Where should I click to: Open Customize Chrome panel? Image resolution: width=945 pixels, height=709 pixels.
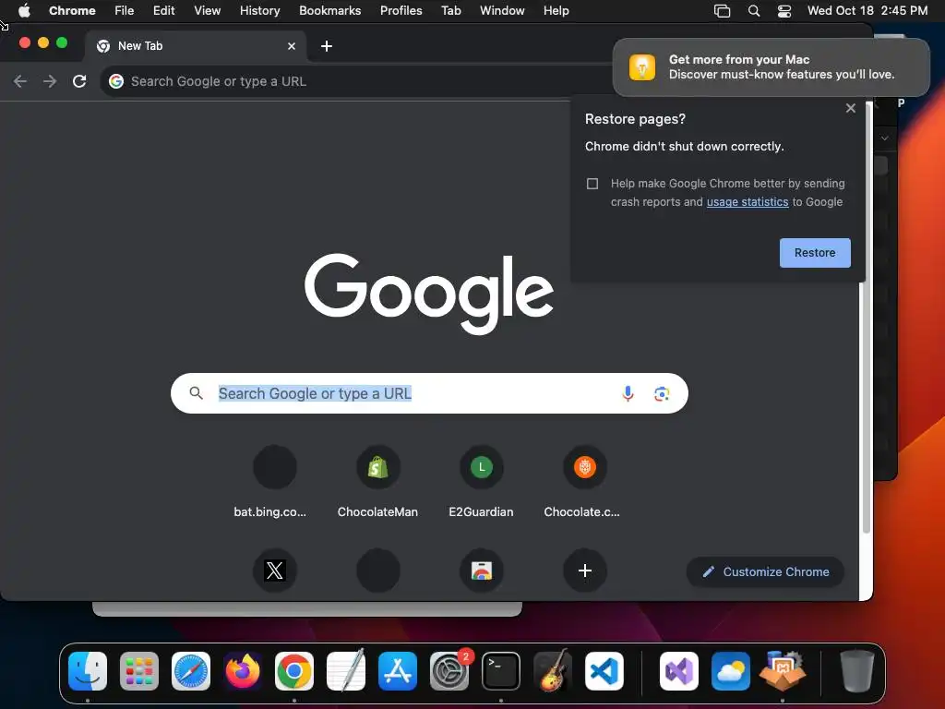click(x=765, y=571)
